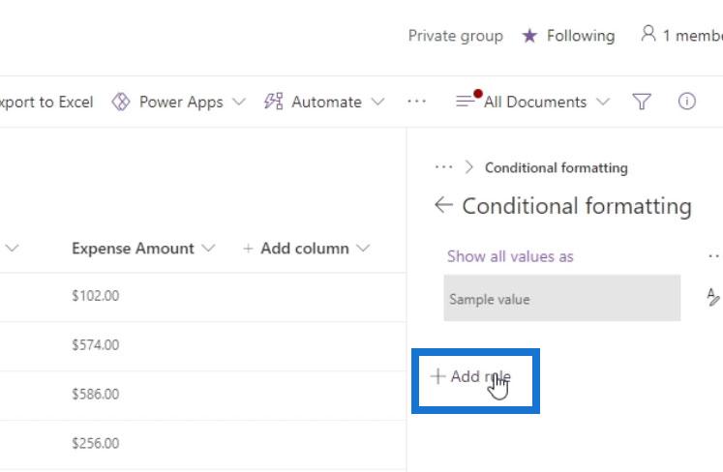Click the Power Apps icon
The height and width of the screenshot is (472, 723).
pos(121,102)
